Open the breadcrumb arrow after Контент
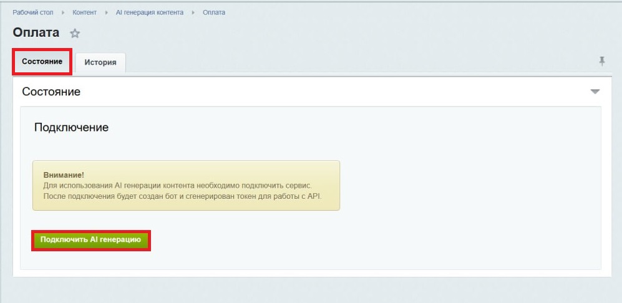622x303 pixels. (106, 12)
